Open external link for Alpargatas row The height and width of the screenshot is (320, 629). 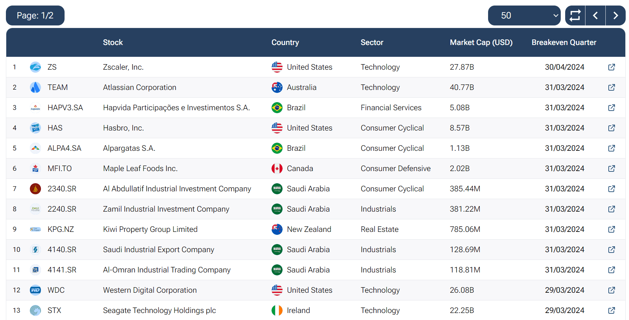611,148
